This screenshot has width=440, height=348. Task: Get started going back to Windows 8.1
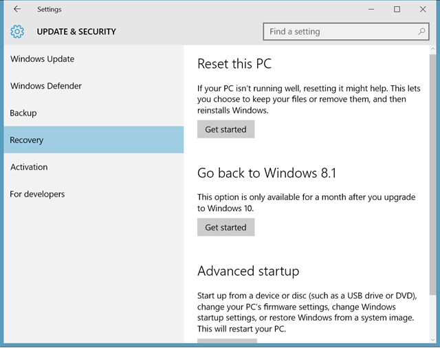click(x=226, y=228)
